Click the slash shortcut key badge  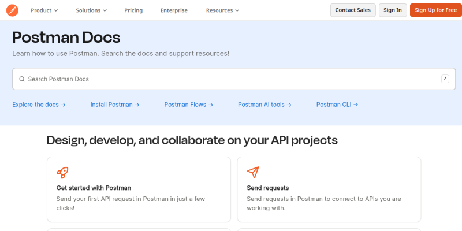click(x=445, y=79)
